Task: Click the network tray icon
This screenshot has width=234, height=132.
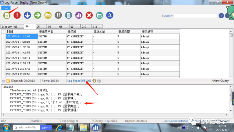Action: tap(210, 128)
